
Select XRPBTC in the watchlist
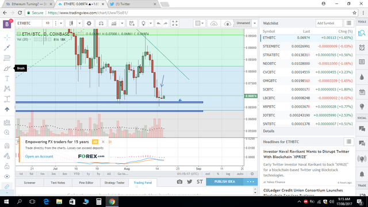tap(308, 107)
